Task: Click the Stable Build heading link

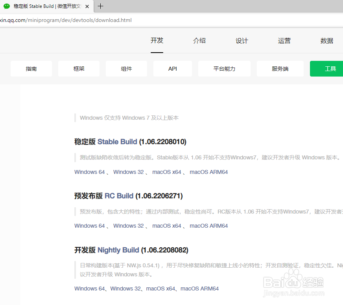Action: (117, 142)
